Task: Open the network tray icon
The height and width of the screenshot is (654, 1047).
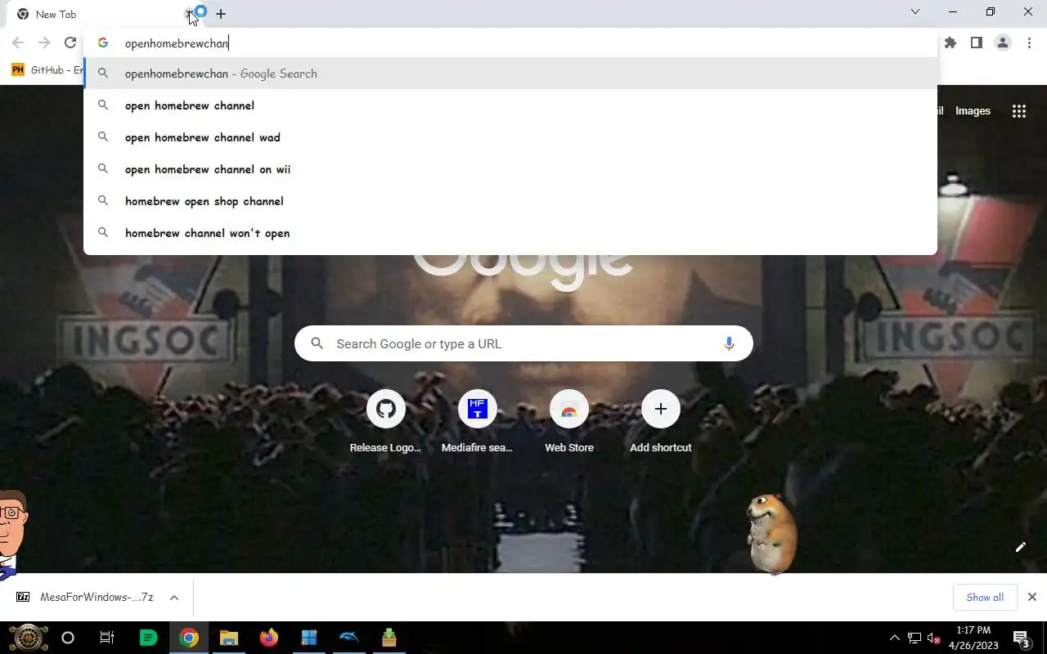Action: click(x=914, y=638)
